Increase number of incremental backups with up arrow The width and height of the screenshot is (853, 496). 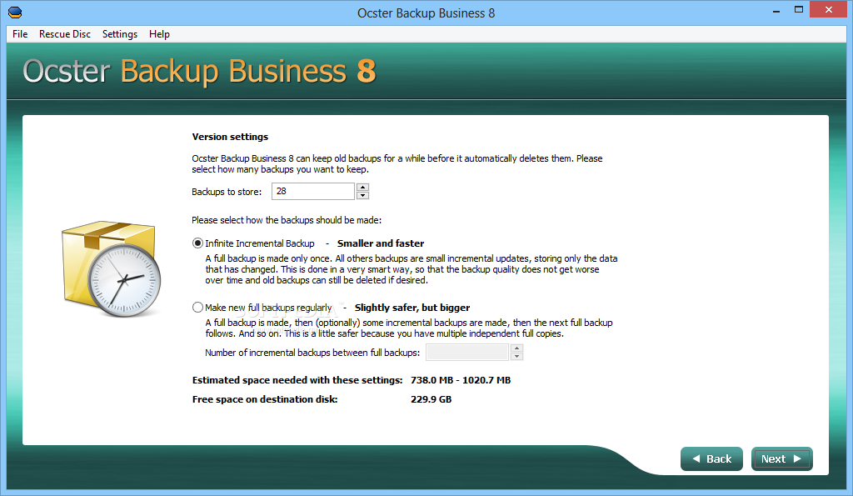(516, 348)
